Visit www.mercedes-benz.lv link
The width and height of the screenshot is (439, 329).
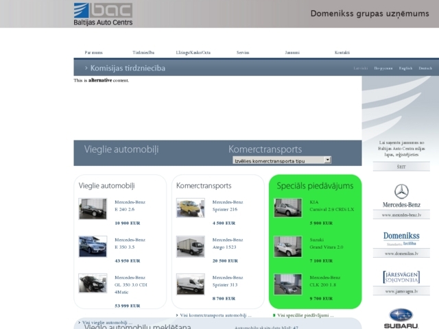tap(401, 215)
